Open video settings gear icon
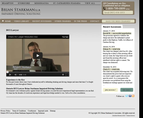The height and width of the screenshot is (118, 143). tap(63, 75)
